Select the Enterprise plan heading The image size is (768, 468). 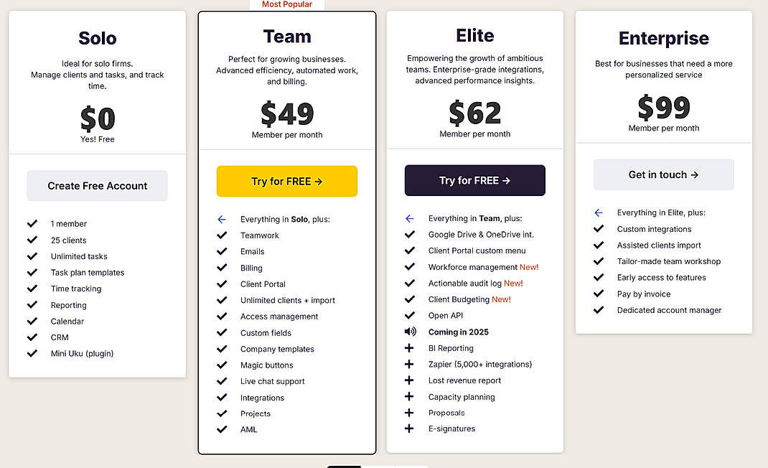[663, 38]
